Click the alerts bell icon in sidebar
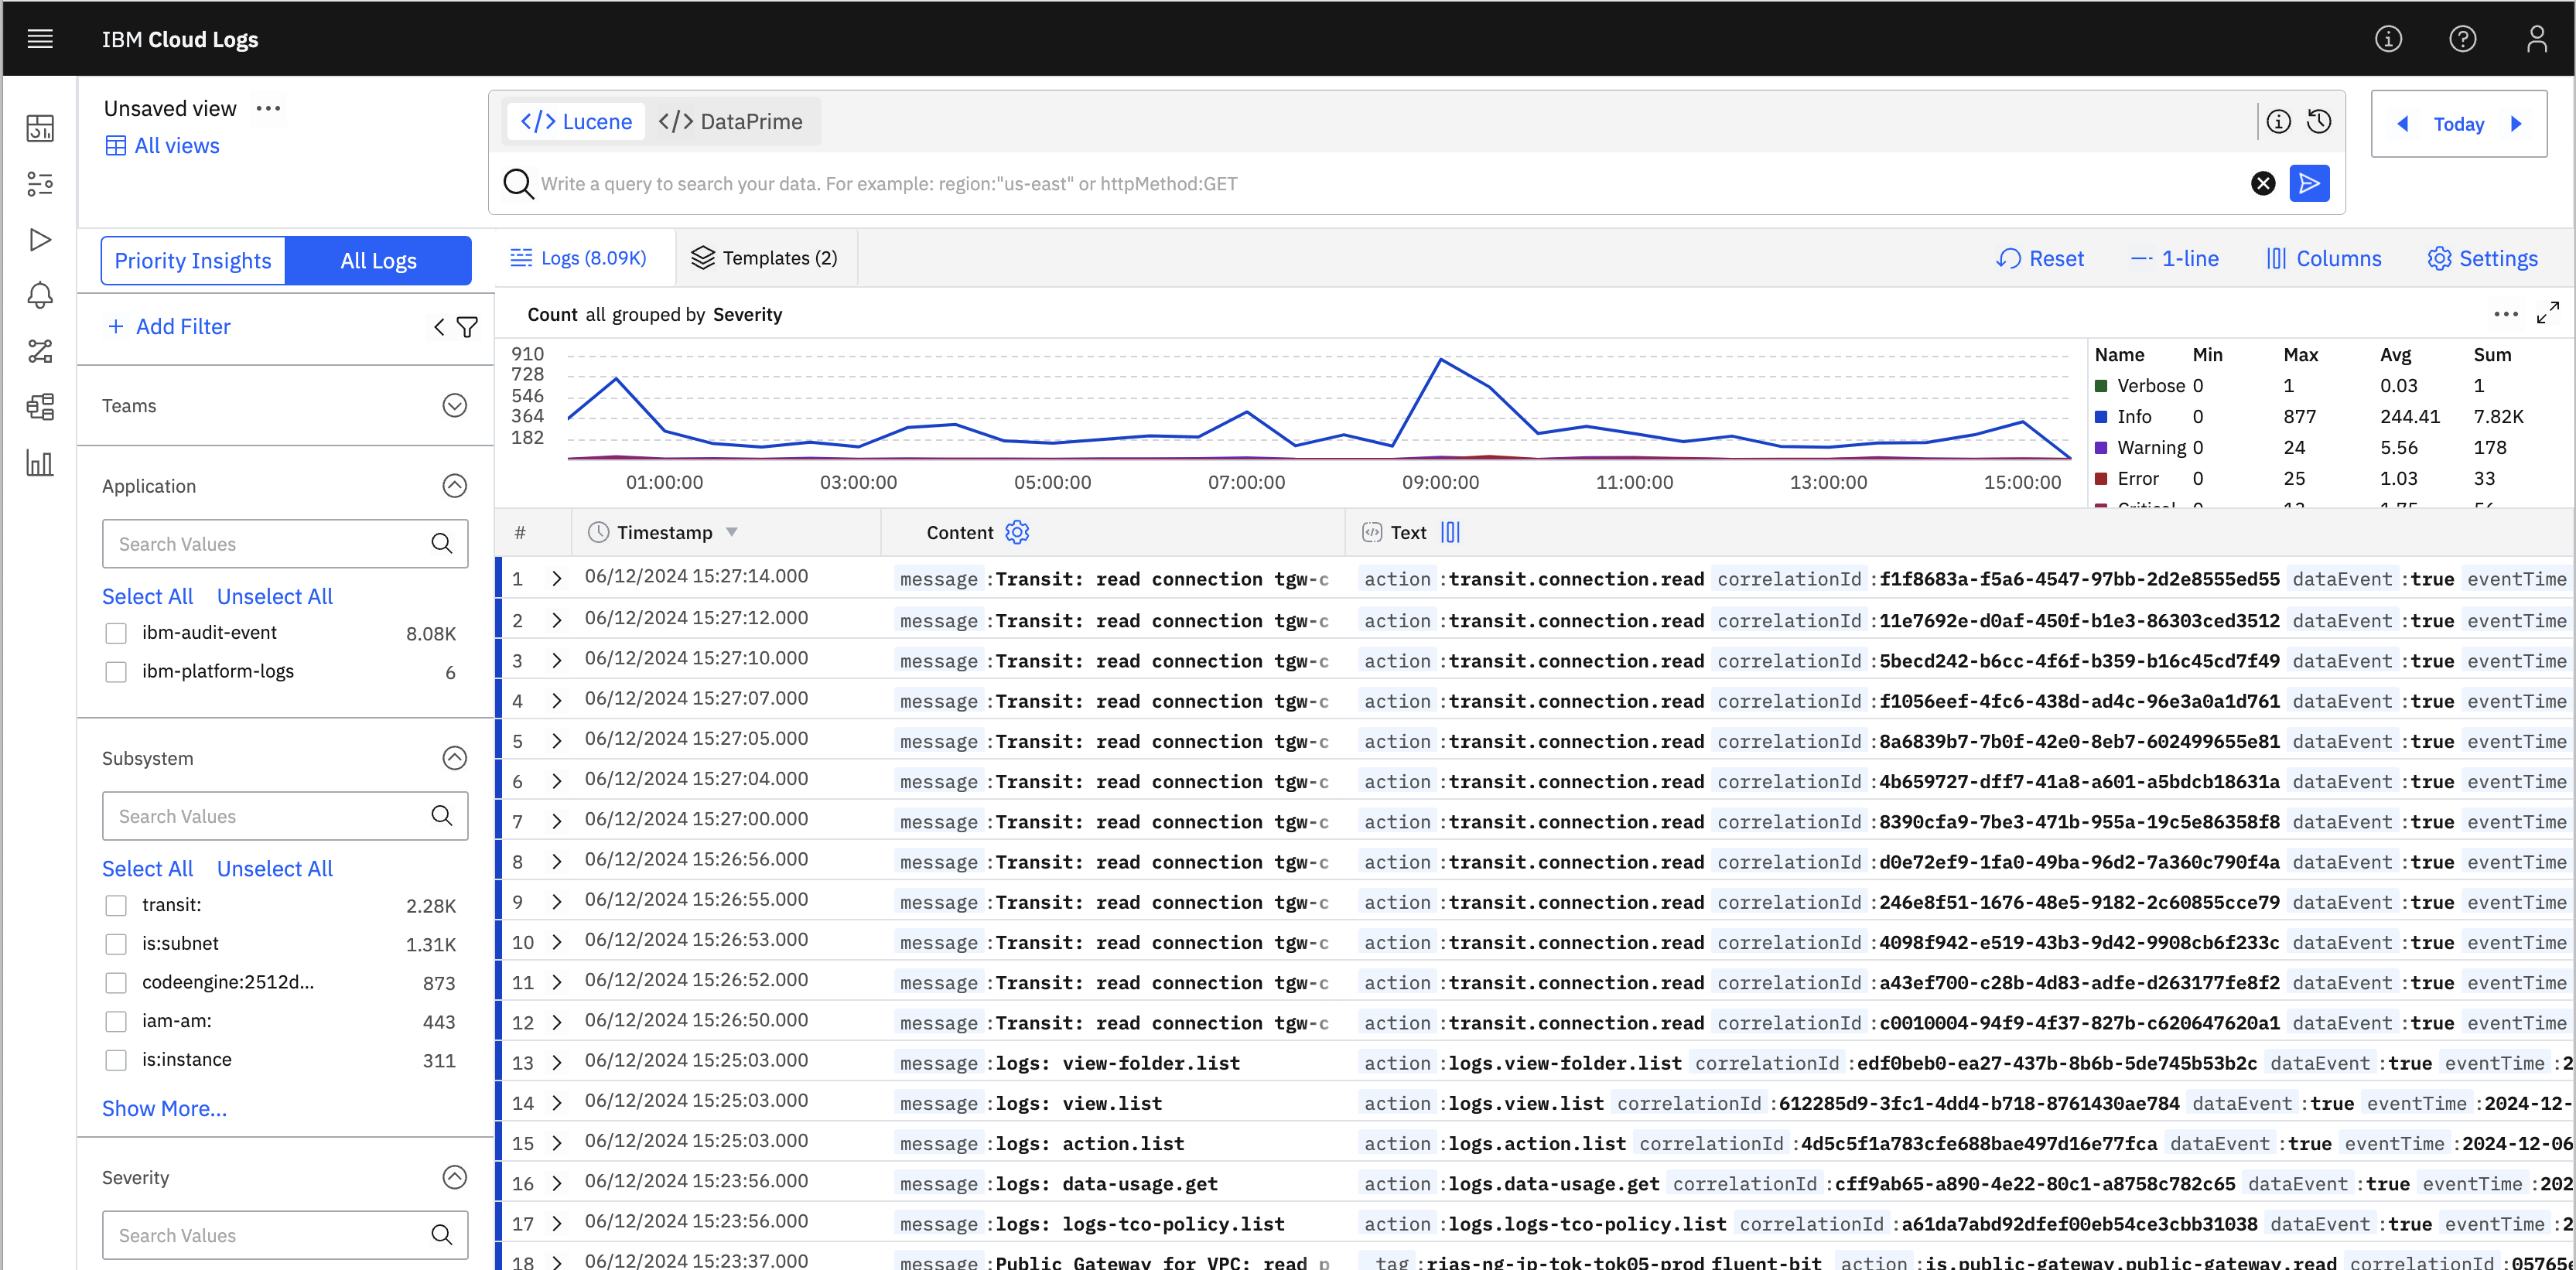 (x=40, y=296)
